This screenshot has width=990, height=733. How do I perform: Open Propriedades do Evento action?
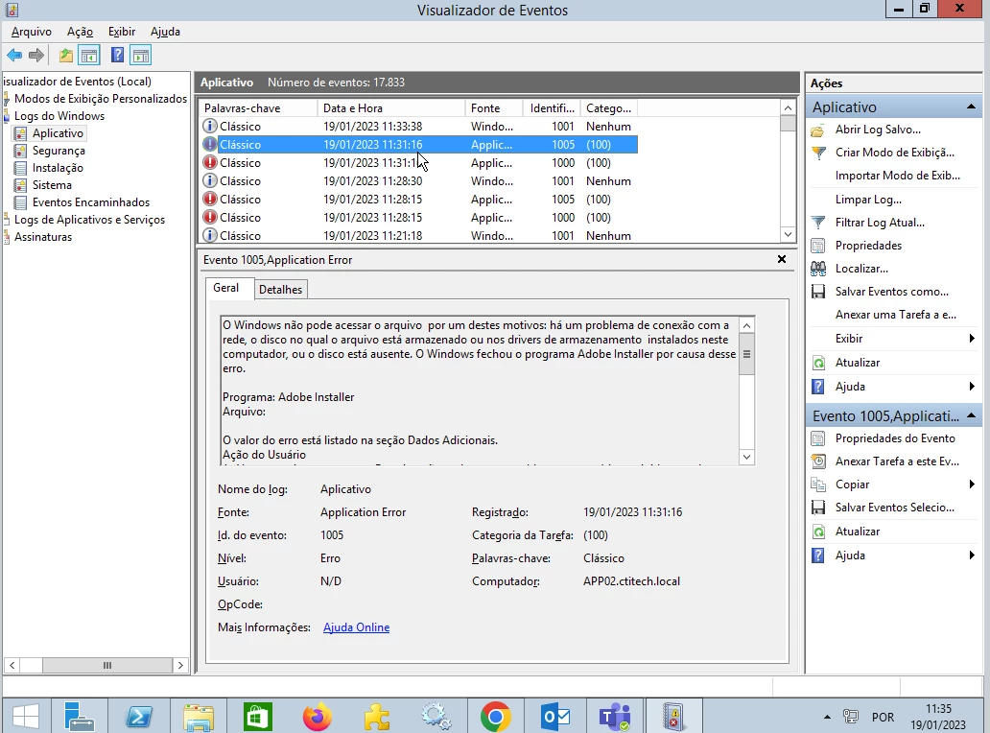click(895, 438)
